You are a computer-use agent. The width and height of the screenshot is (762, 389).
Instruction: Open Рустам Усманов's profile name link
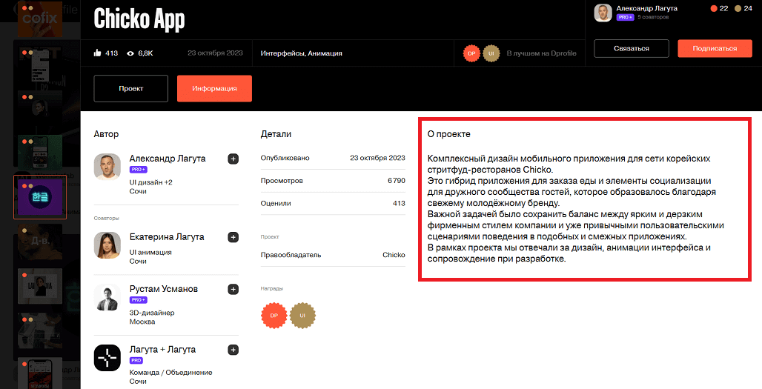tap(164, 290)
